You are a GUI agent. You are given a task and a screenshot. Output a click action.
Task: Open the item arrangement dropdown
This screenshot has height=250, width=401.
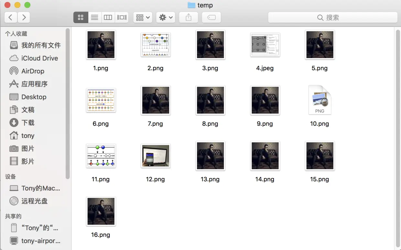pos(143,17)
